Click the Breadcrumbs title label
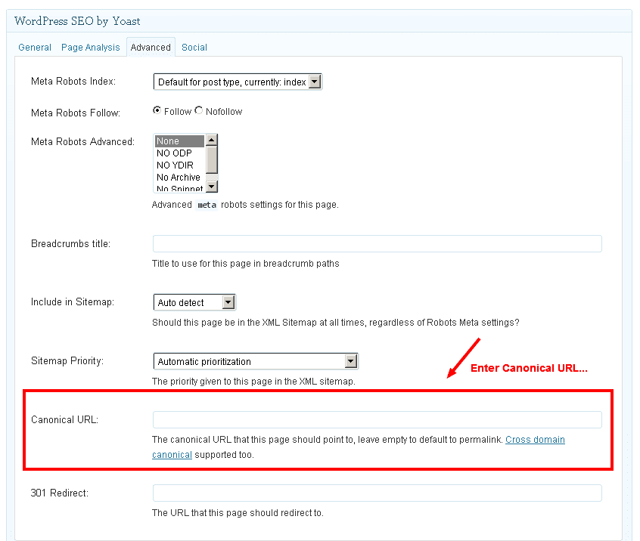Viewport: 640px width, 541px height. pyautogui.click(x=70, y=244)
